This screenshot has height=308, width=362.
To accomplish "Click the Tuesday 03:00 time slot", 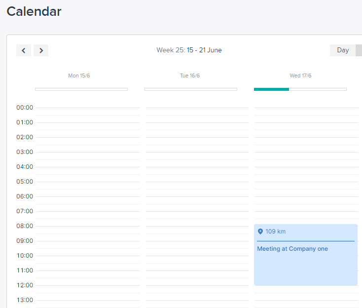I will point(197,159).
